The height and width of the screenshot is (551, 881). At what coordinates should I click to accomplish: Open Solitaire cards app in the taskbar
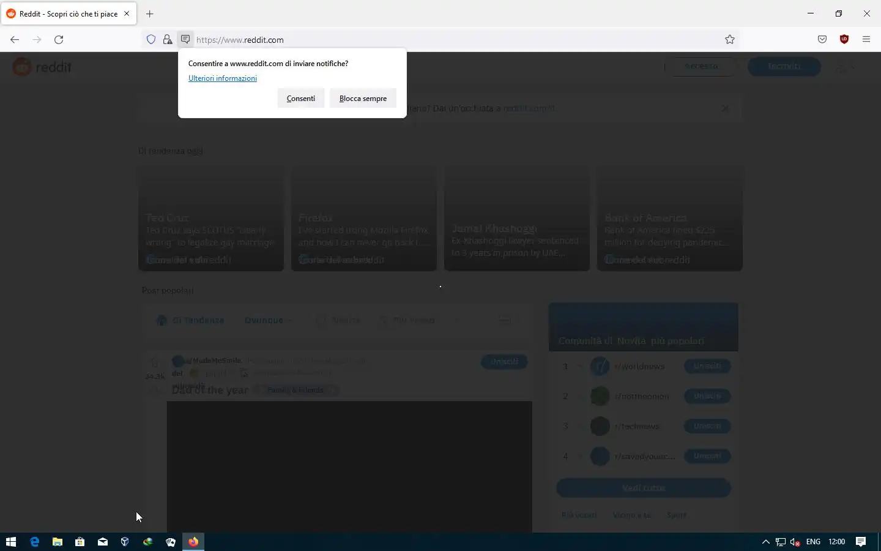tap(170, 542)
